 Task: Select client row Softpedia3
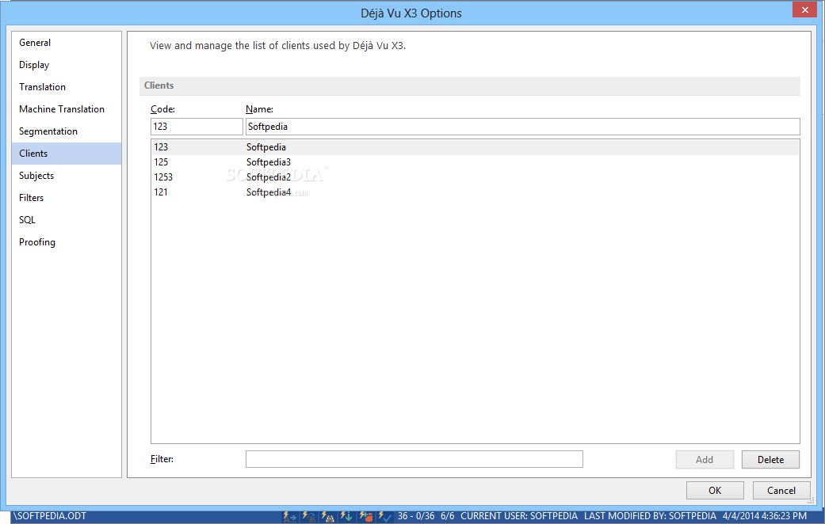[476, 162]
